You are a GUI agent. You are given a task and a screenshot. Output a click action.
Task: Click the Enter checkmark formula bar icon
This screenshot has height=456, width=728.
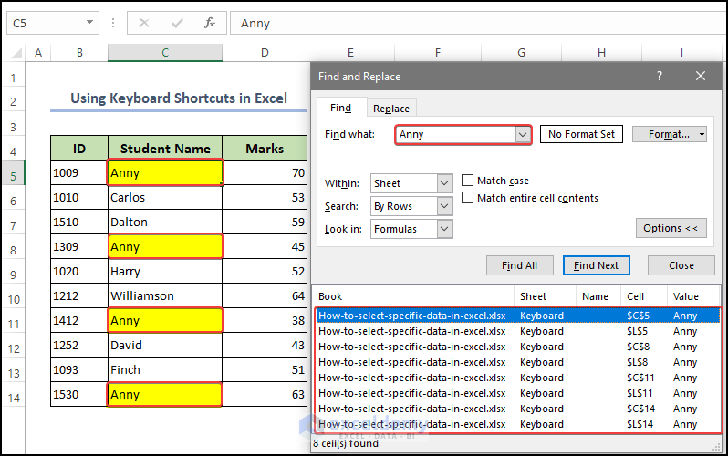177,23
